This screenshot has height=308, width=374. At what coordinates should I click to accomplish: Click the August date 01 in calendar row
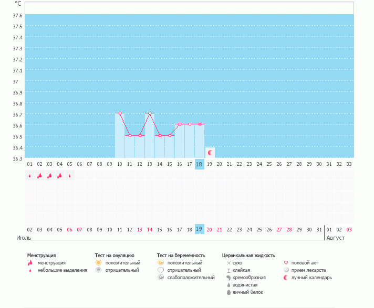pyautogui.click(x=329, y=229)
